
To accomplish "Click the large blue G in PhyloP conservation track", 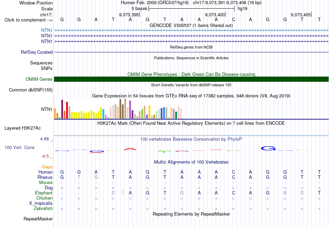I will pyautogui.click(x=268, y=148).
